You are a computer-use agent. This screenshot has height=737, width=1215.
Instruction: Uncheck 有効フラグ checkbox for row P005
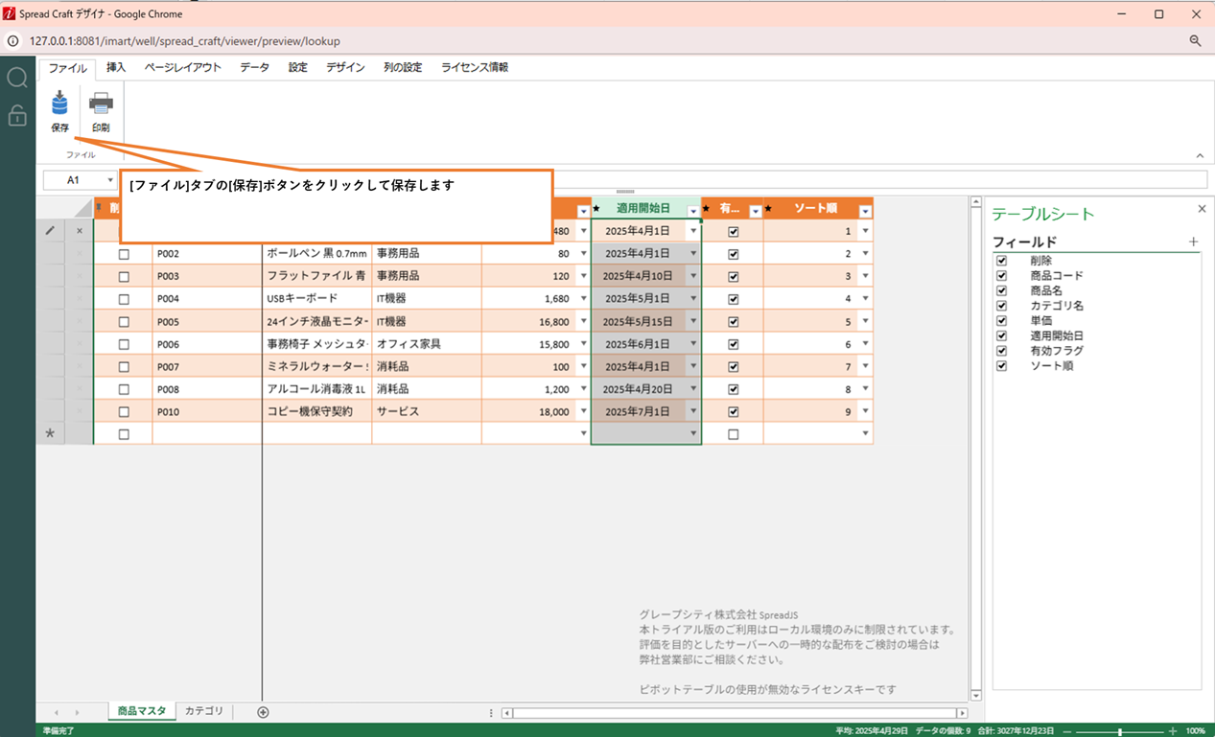pyautogui.click(x=734, y=321)
